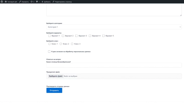Image resolution: width=184 pixels, height=104 pixels.
Task: Check the Вариант 2 checkbox
Action: pos(63,36)
